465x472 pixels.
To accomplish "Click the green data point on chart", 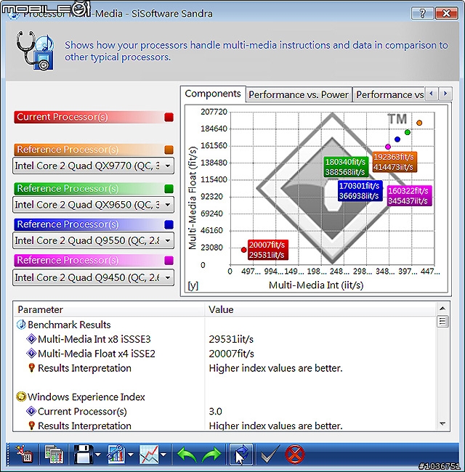I will click(408, 132).
